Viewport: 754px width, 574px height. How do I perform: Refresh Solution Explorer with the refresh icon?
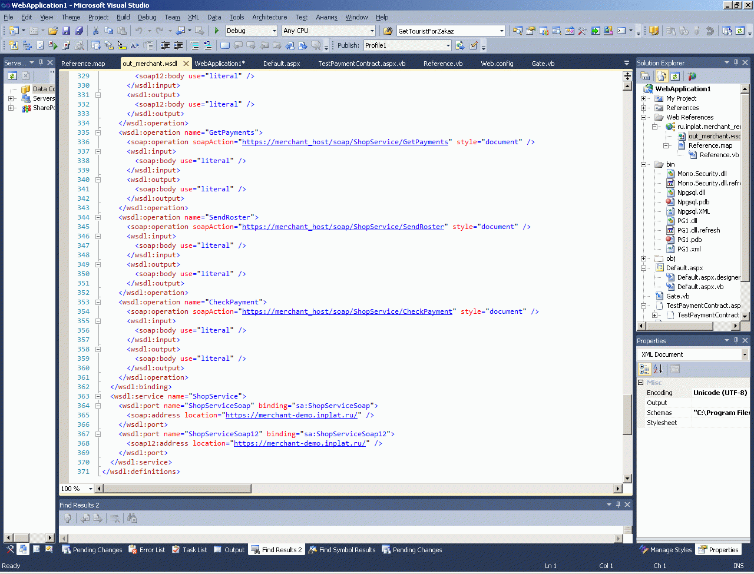click(x=675, y=76)
